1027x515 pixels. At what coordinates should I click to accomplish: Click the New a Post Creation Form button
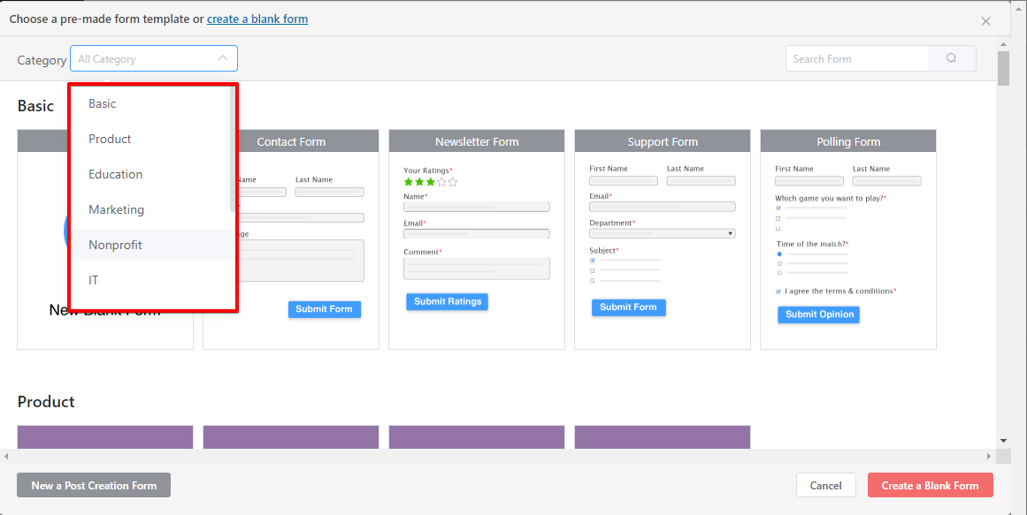93,485
